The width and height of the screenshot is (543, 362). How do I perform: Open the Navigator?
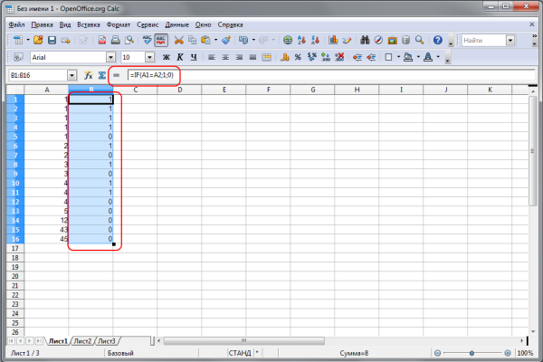click(x=378, y=40)
